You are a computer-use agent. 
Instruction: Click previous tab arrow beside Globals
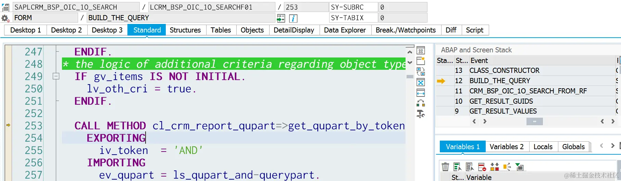click(x=601, y=146)
